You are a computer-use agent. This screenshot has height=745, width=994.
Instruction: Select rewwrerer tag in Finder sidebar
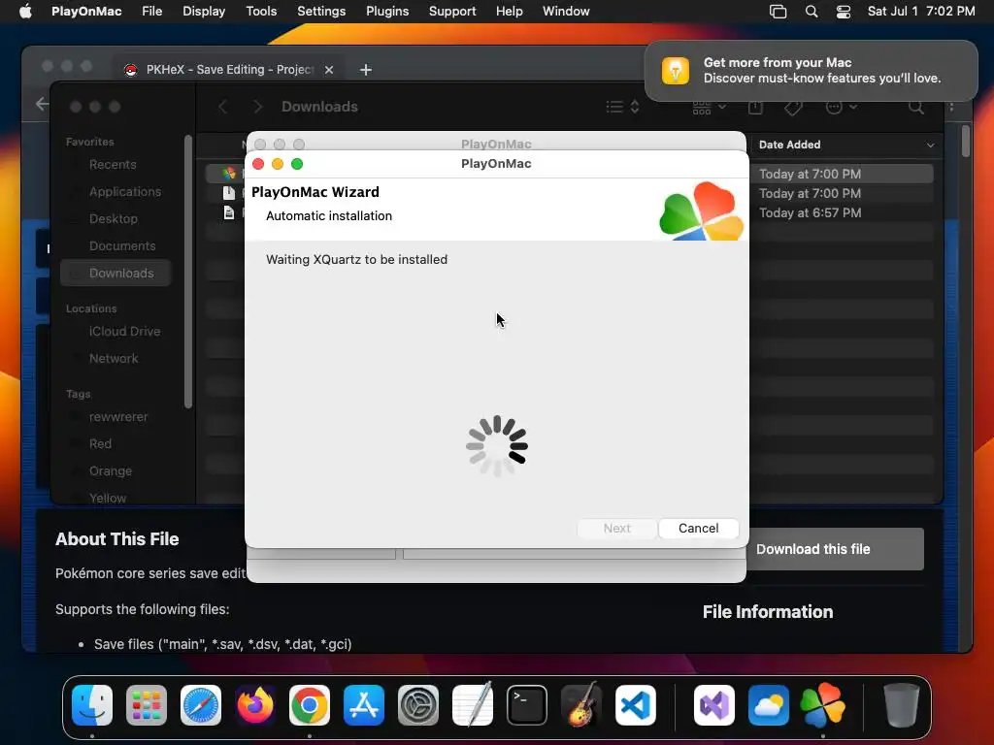[x=117, y=417]
